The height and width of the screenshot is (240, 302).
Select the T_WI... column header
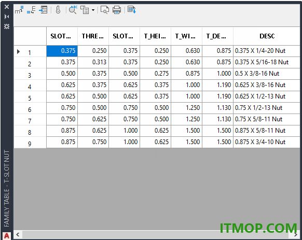click(187, 36)
